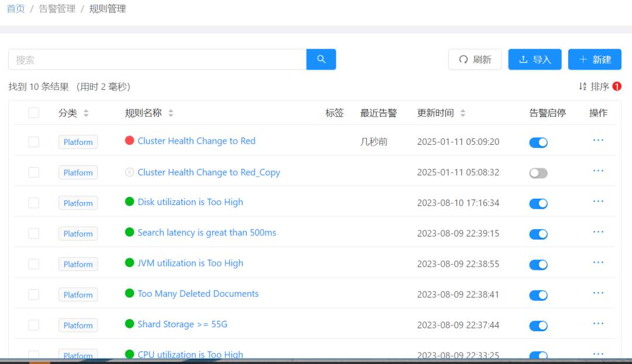Open actions menu for JVM utilization is Too High

[598, 263]
